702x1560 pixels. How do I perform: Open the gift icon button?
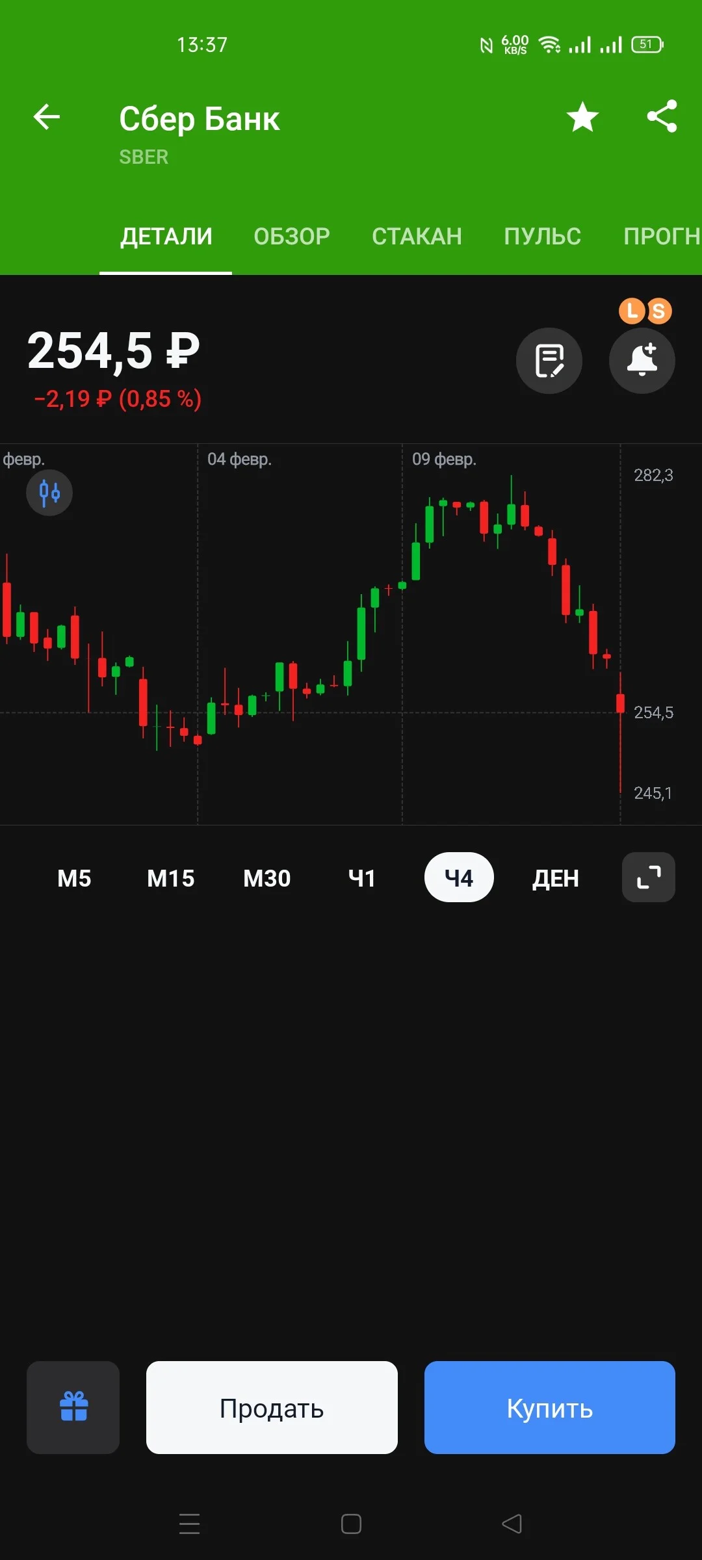pos(73,1407)
